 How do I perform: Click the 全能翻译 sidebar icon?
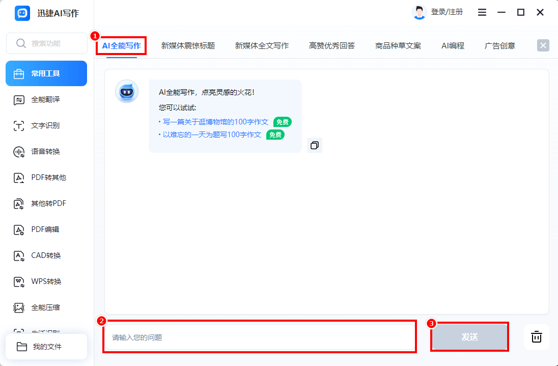pyautogui.click(x=19, y=100)
